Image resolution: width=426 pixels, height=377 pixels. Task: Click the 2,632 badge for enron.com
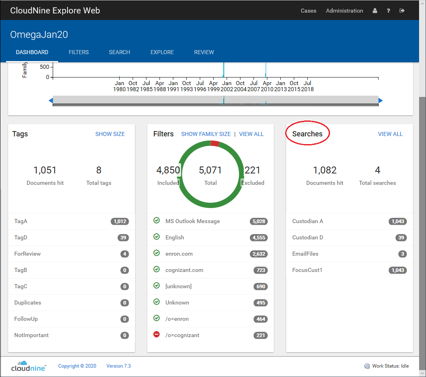point(259,254)
